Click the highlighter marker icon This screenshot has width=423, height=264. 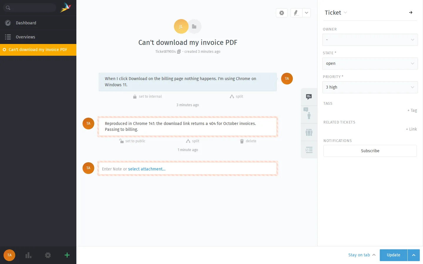(296, 13)
